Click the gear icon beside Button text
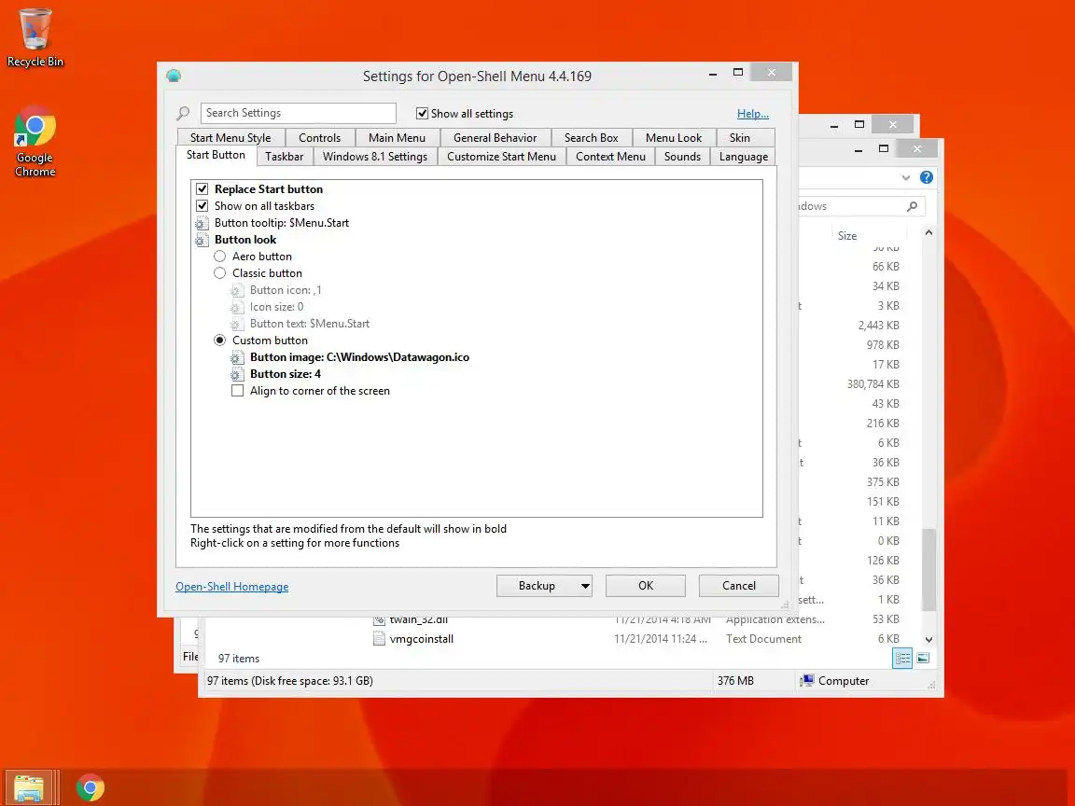Image resolution: width=1075 pixels, height=806 pixels. tap(237, 325)
